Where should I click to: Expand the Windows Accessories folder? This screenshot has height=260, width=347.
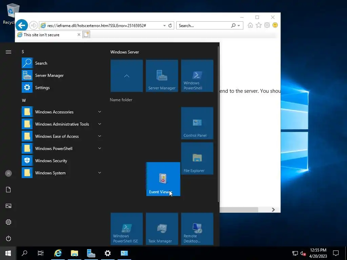point(62,112)
